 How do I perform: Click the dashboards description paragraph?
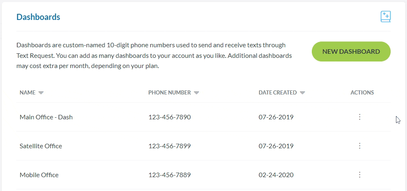click(154, 55)
